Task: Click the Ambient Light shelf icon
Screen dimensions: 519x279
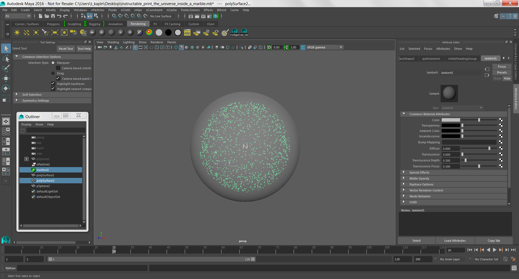Action: coord(17,33)
